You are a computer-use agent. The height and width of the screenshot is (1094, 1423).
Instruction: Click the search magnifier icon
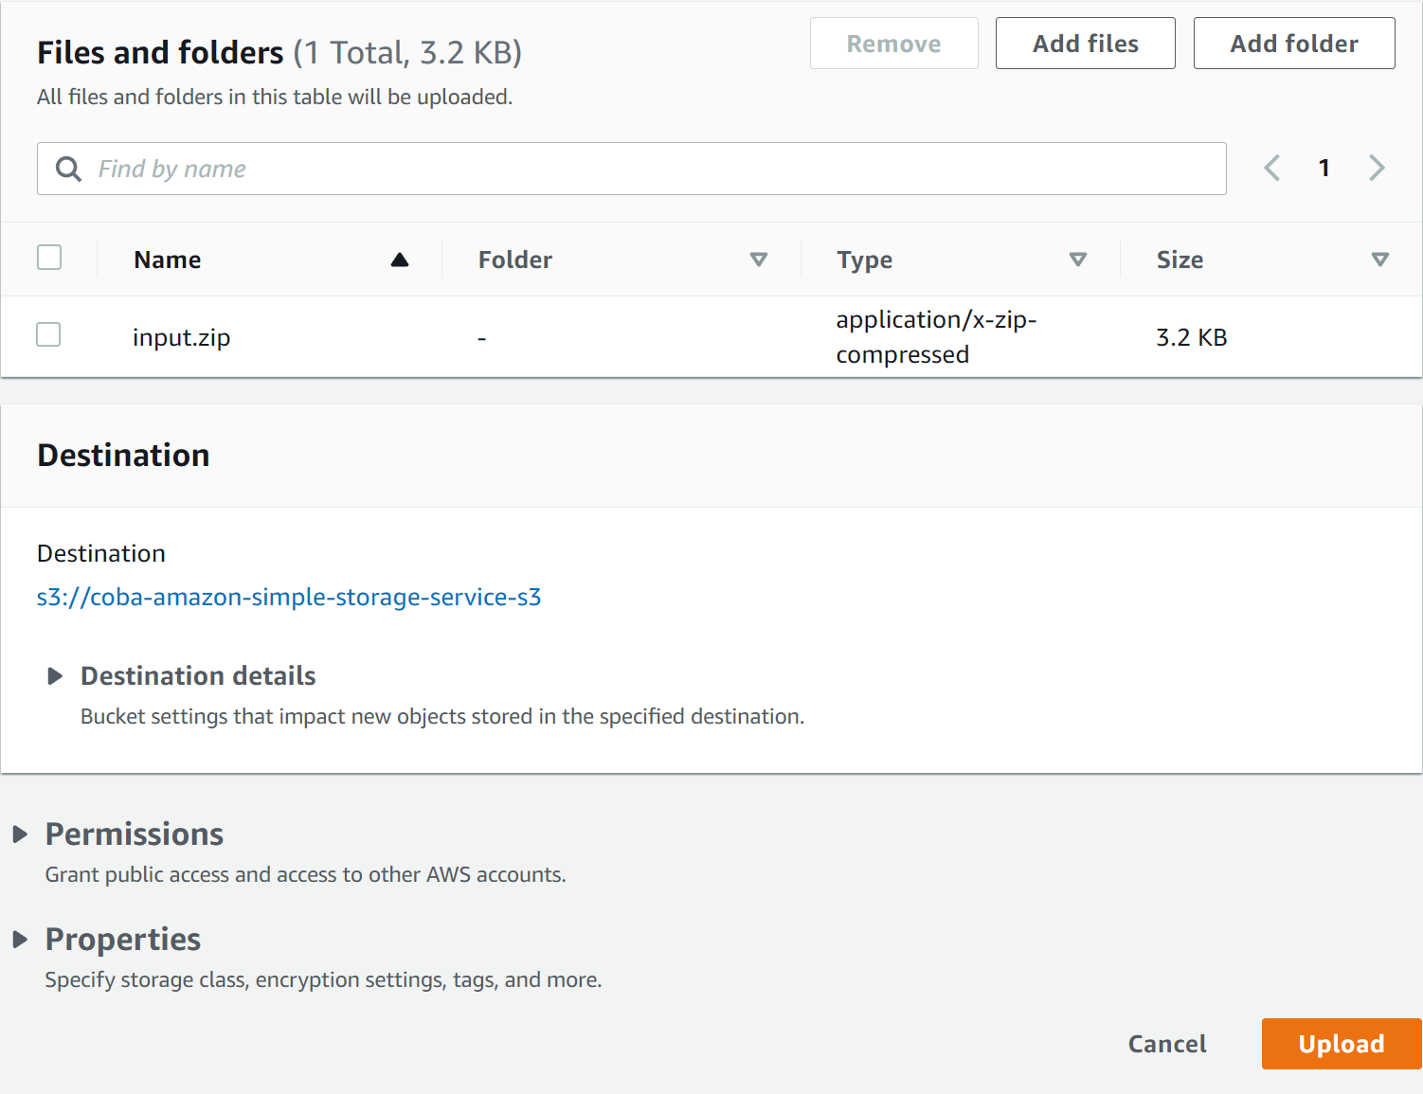(68, 169)
